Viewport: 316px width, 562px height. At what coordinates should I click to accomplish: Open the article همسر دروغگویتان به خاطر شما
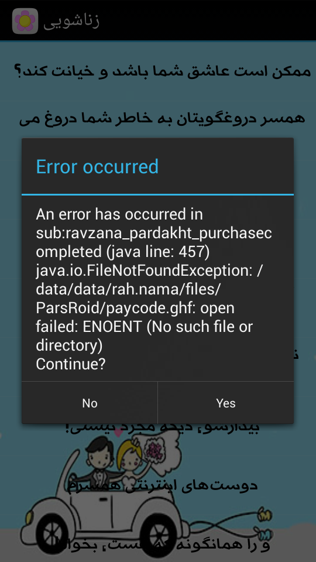pyautogui.click(x=162, y=119)
